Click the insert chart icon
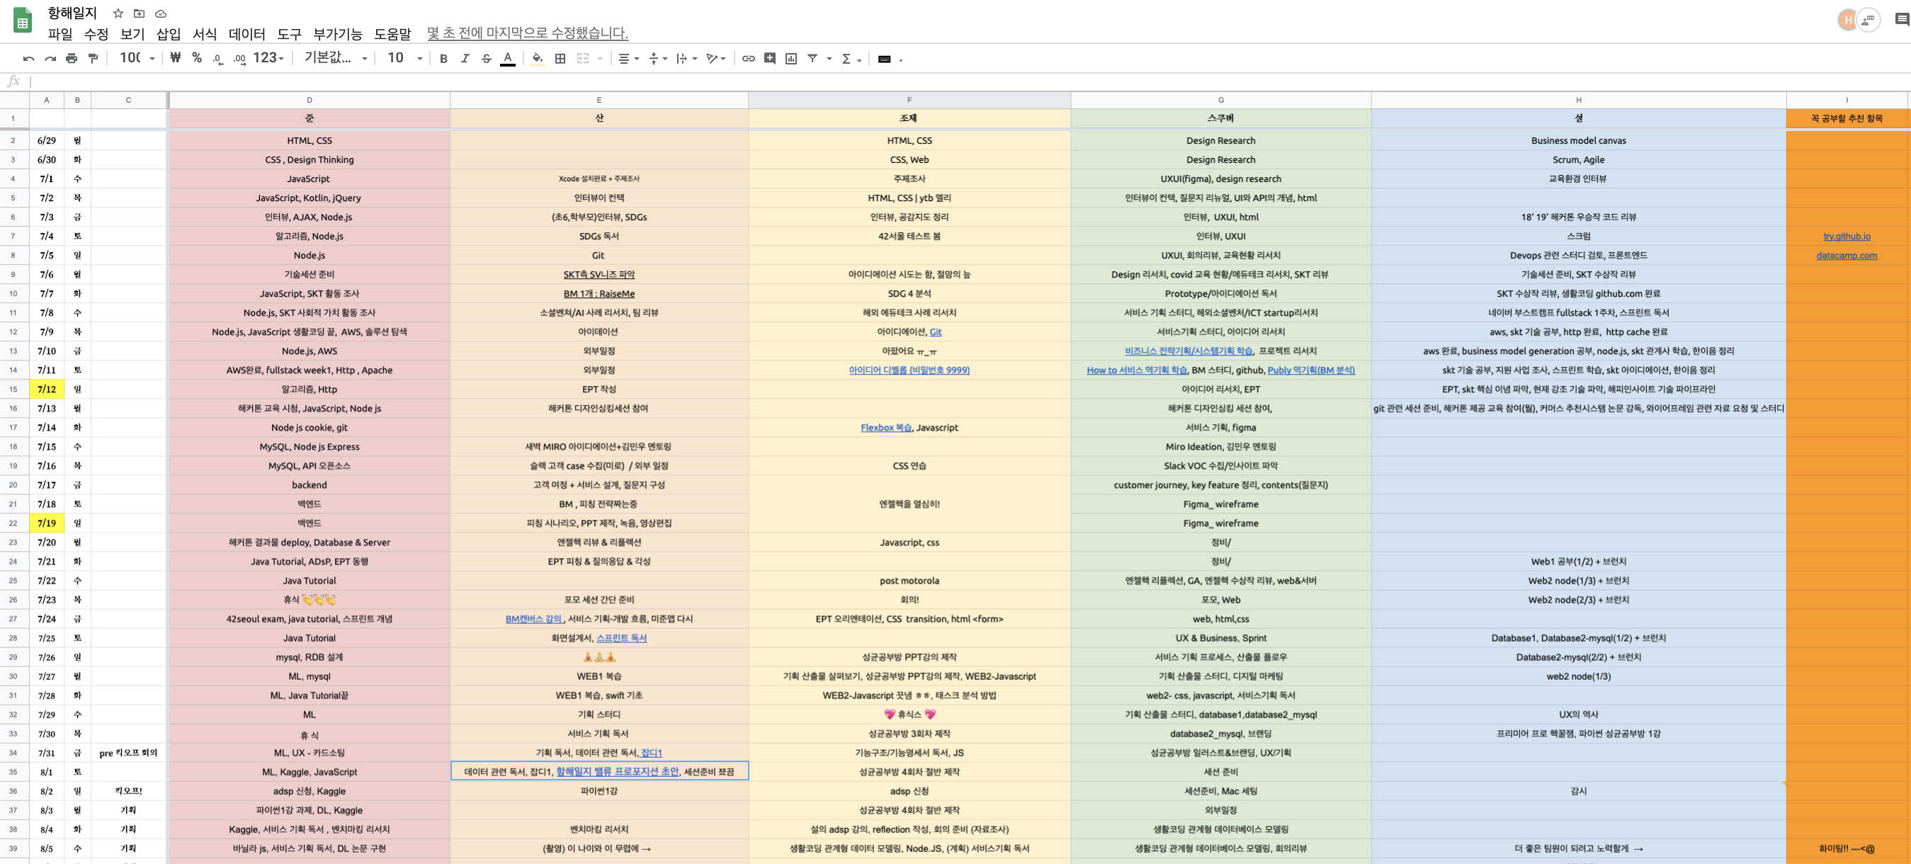The image size is (1911, 864). point(790,59)
